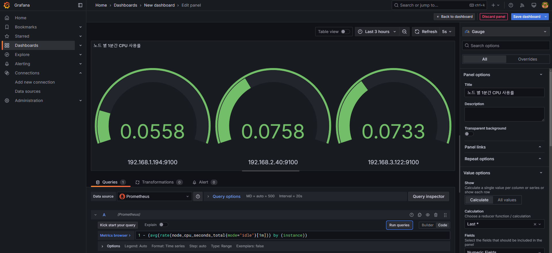The image size is (552, 253).
Task: Select the All options tab
Action: tap(485, 59)
